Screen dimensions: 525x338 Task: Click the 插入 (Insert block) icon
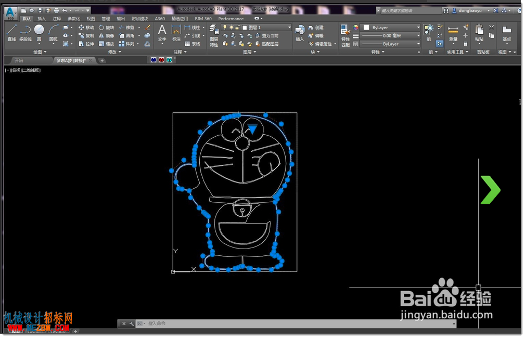(300, 33)
